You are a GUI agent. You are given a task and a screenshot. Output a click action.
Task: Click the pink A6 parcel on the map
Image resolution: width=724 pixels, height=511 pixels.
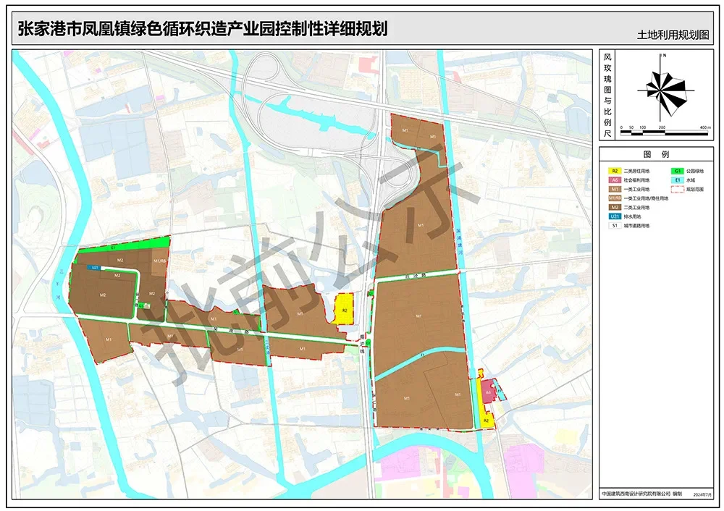pos(487,392)
